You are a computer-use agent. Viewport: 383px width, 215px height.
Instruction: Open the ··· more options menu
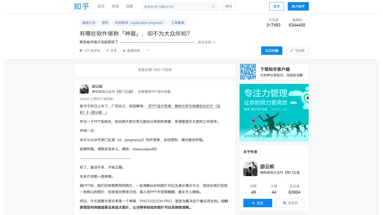point(147,50)
